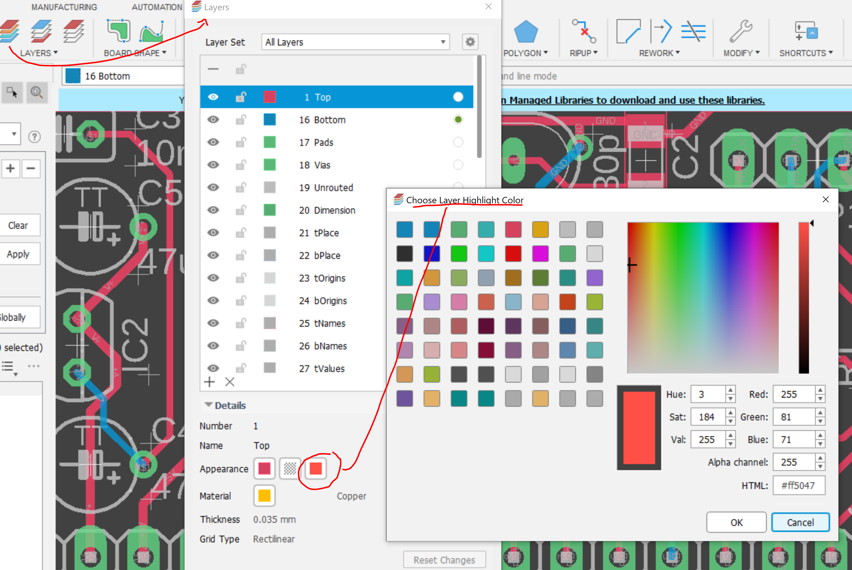Screen dimensions: 852x570
Task: Set 1 Top as the active layer radio button
Action: point(458,97)
